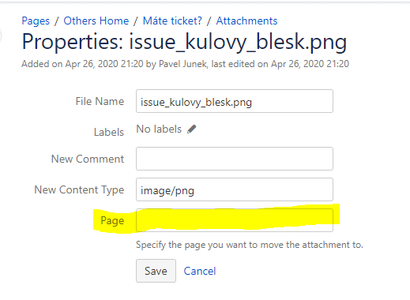Click the New Content Type label
Image resolution: width=410 pixels, height=300 pixels.
point(79,189)
